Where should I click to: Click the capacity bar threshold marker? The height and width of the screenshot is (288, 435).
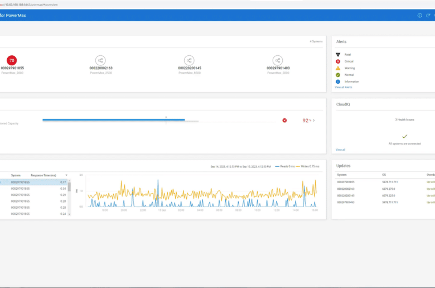166,120
